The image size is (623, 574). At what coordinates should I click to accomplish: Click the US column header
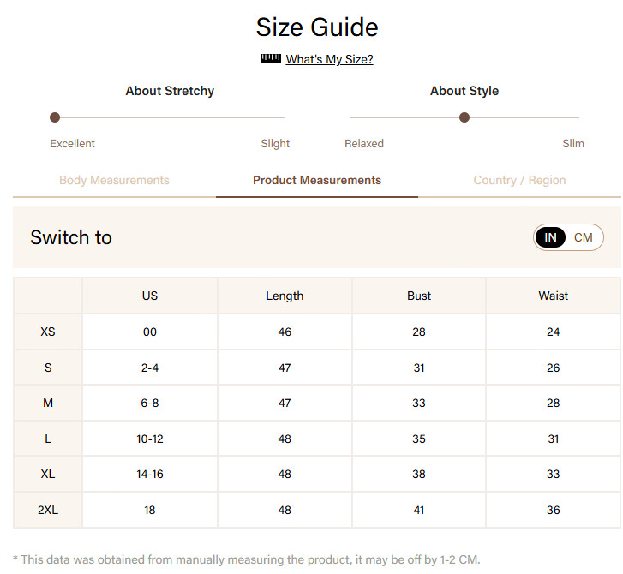pos(150,296)
